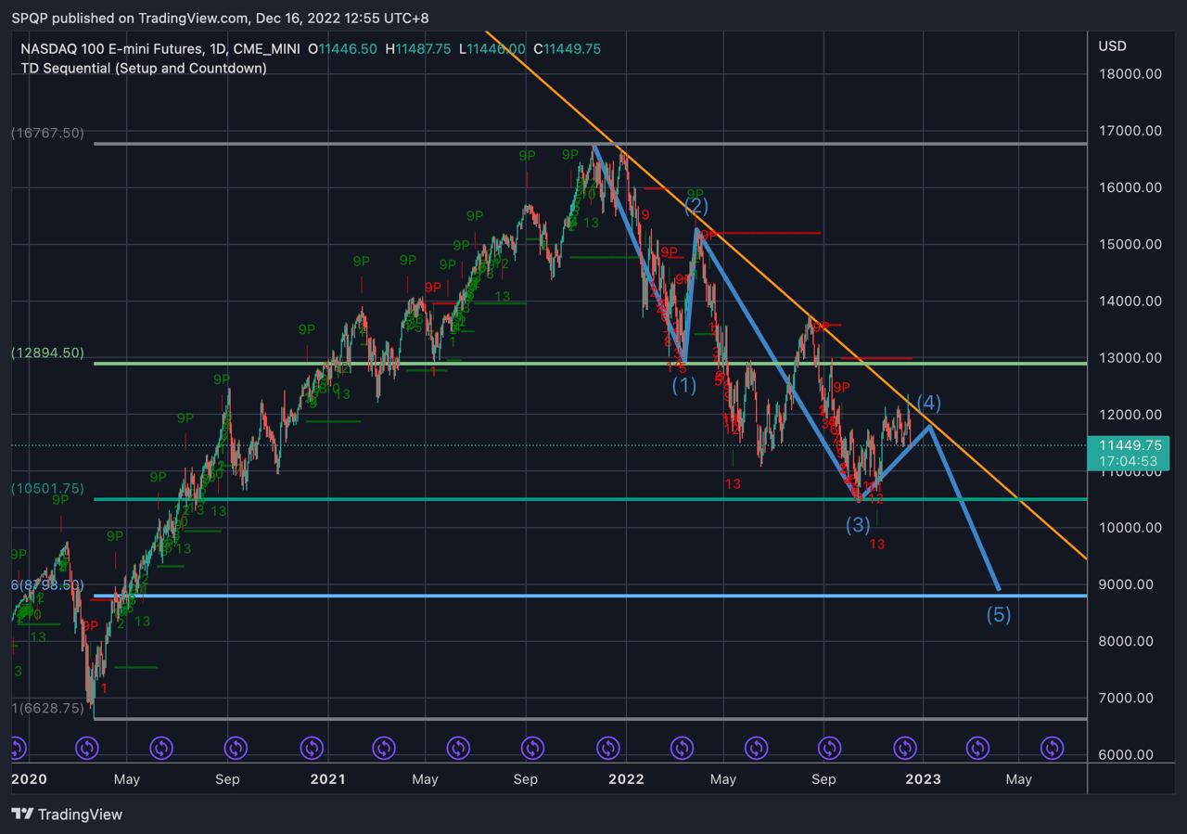Viewport: 1187px width, 834px height.
Task: Select the wave (1) label
Action: [x=684, y=384]
